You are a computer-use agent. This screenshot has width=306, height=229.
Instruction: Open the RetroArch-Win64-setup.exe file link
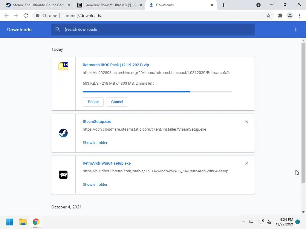coord(107,163)
